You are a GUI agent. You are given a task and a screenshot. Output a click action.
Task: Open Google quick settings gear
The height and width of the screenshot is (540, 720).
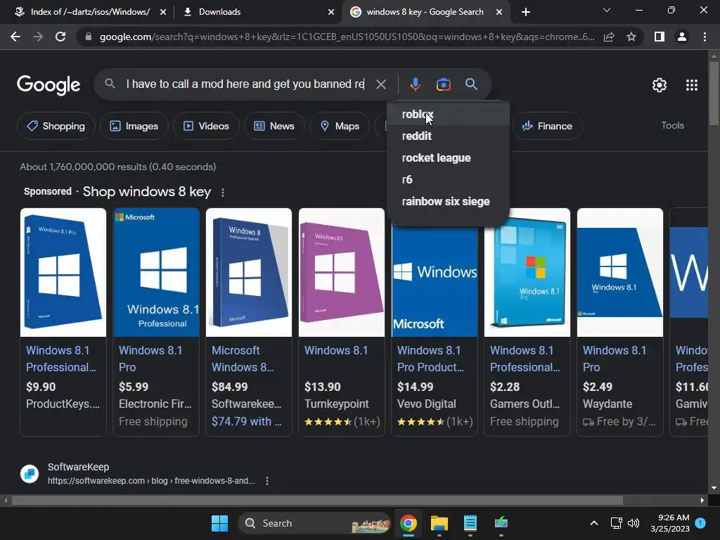(x=660, y=85)
